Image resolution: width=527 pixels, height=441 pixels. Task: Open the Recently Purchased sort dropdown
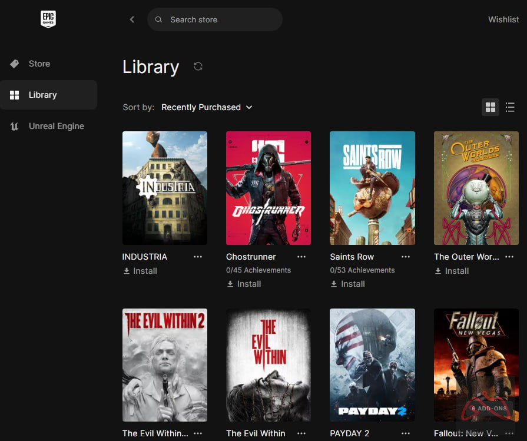pos(207,107)
